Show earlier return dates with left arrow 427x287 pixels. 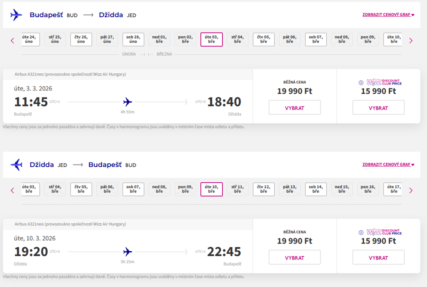click(12, 191)
